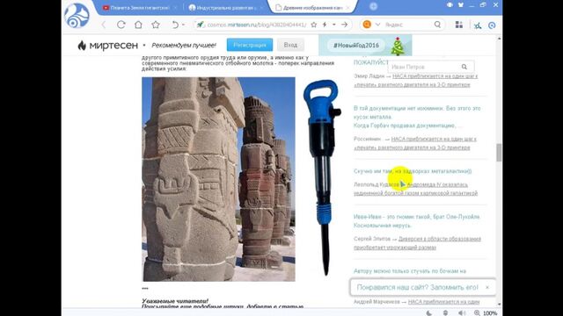Image resolution: width=563 pixels, height=316 pixels.
Task: Click the Christmas tree icon
Action: [x=398, y=46]
